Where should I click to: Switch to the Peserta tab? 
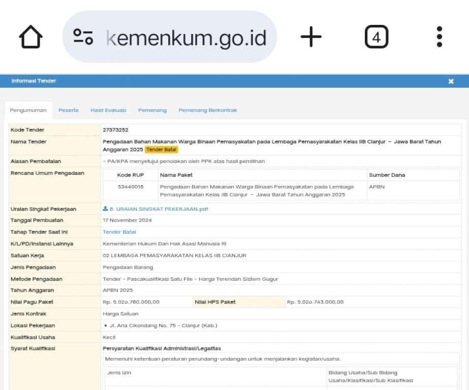tap(69, 110)
